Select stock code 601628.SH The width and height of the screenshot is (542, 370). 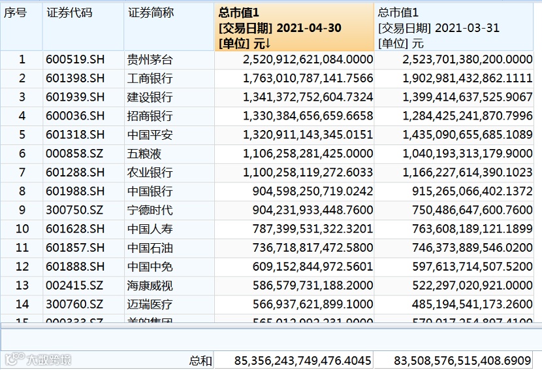tap(75, 228)
